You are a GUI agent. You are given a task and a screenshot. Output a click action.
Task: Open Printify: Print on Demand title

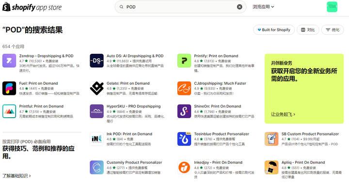click(x=216, y=56)
